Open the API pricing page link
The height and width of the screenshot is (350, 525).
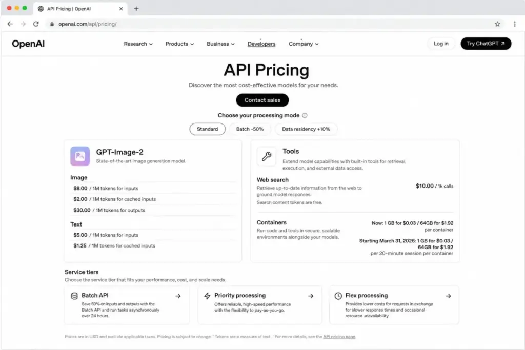339,337
